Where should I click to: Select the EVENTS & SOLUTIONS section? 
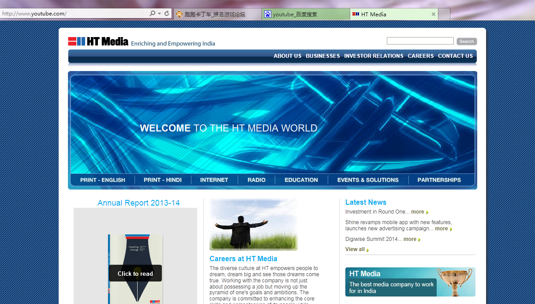pos(368,180)
